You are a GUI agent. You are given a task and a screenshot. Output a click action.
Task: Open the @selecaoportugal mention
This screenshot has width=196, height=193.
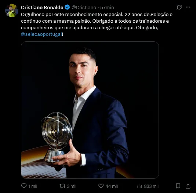coord(41,34)
